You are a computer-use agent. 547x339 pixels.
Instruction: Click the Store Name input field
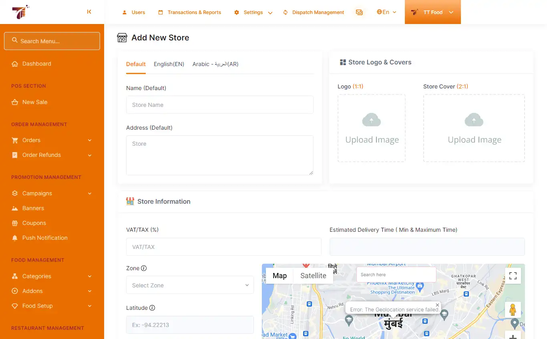point(219,104)
